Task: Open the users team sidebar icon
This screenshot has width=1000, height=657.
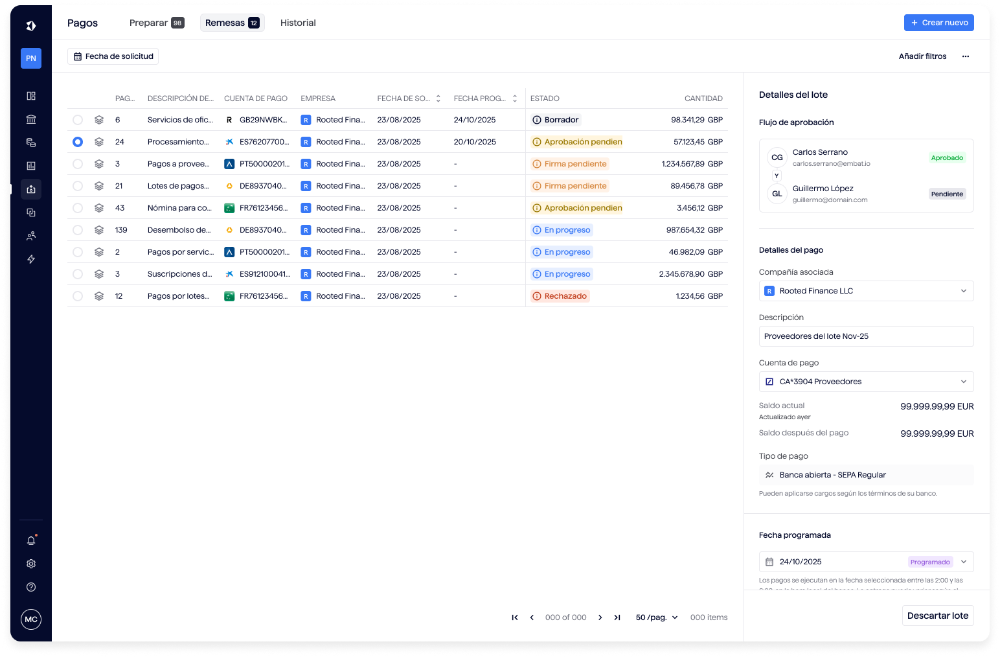Action: (31, 236)
